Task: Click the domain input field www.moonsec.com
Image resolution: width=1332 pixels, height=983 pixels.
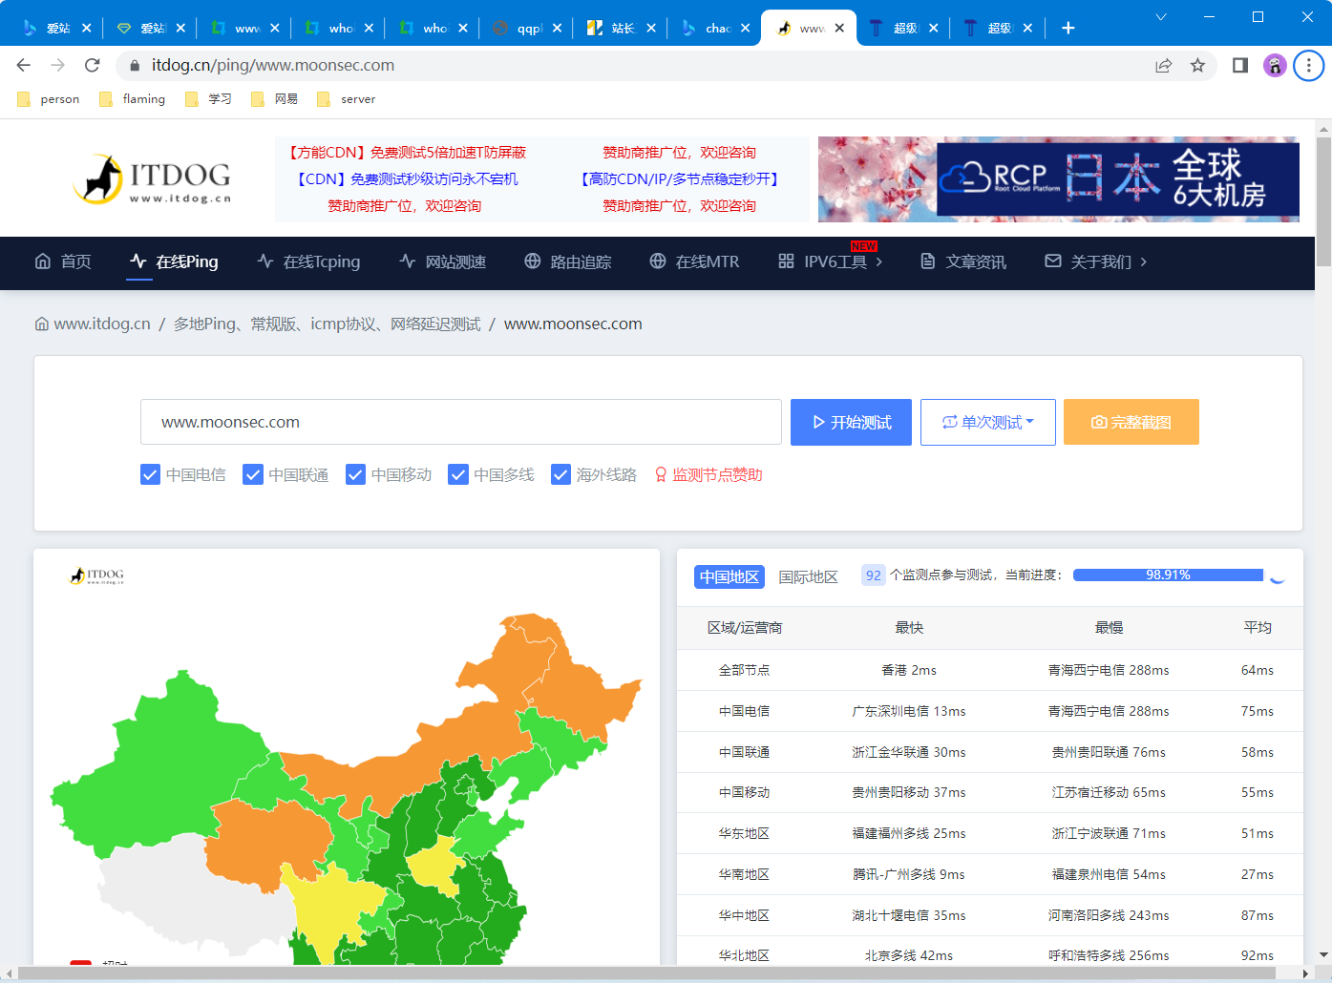Action: (461, 422)
